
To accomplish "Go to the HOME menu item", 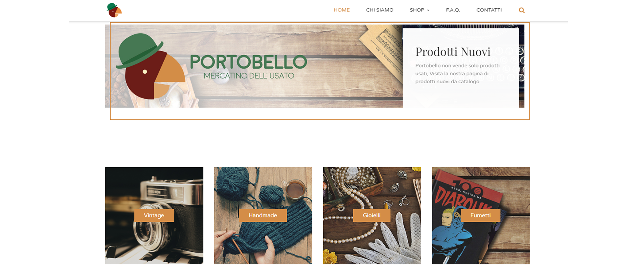I will click(342, 10).
